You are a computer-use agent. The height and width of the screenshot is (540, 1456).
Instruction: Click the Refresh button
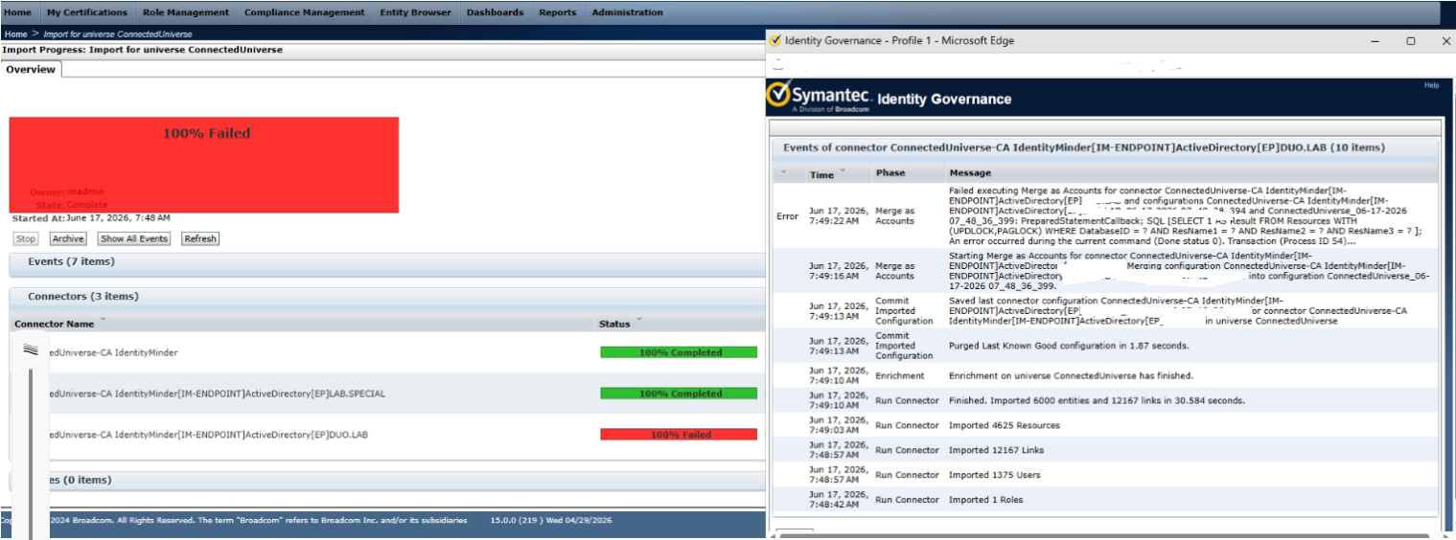pyautogui.click(x=200, y=238)
